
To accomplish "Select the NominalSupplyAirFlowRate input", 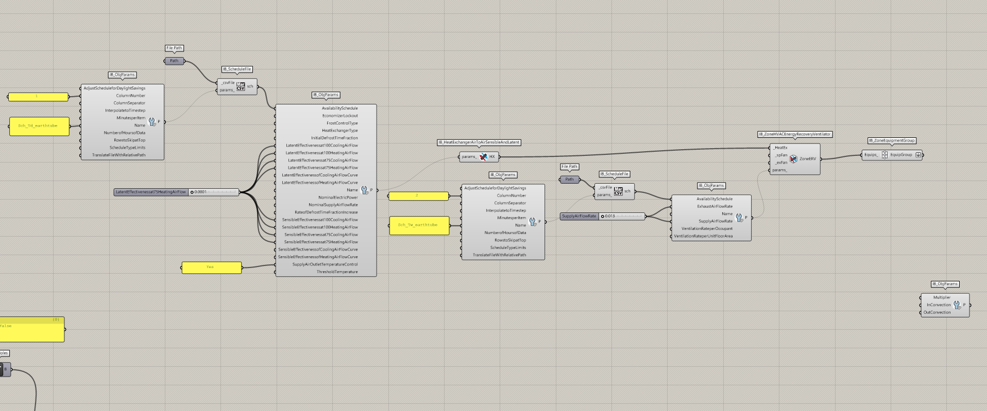I will (x=333, y=205).
